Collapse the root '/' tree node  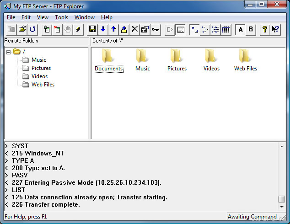click(x=9, y=52)
